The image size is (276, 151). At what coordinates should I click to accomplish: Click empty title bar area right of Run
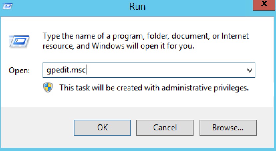click(x=200, y=6)
